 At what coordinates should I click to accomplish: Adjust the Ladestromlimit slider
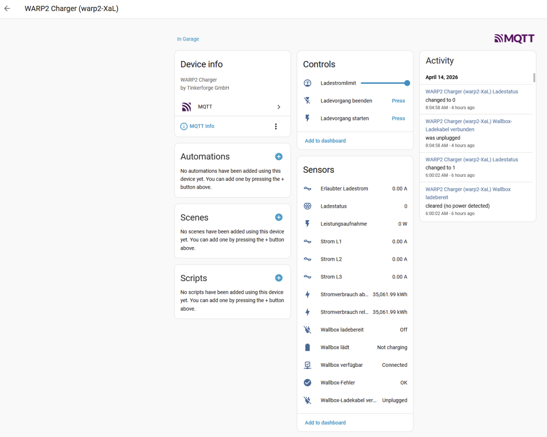pos(384,83)
